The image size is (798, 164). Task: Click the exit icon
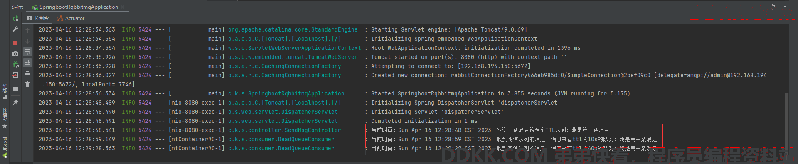tap(15, 75)
